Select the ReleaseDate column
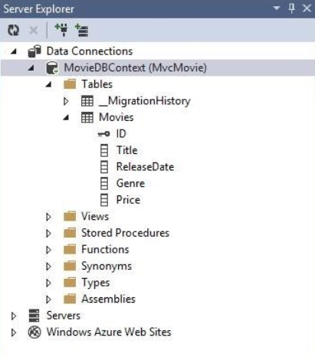 (145, 167)
